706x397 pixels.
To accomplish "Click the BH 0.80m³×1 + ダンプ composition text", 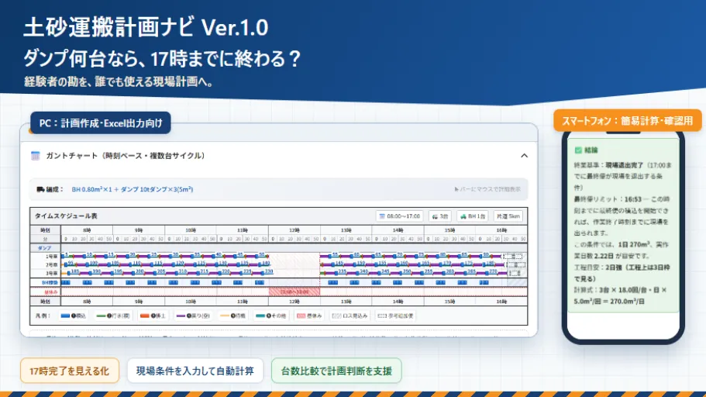I will tap(133, 189).
